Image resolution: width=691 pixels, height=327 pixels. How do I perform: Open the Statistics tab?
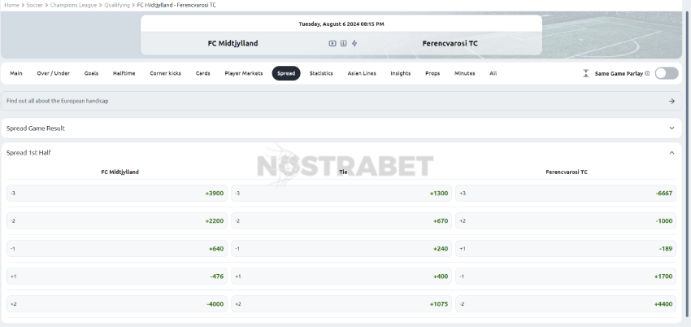pyautogui.click(x=321, y=73)
